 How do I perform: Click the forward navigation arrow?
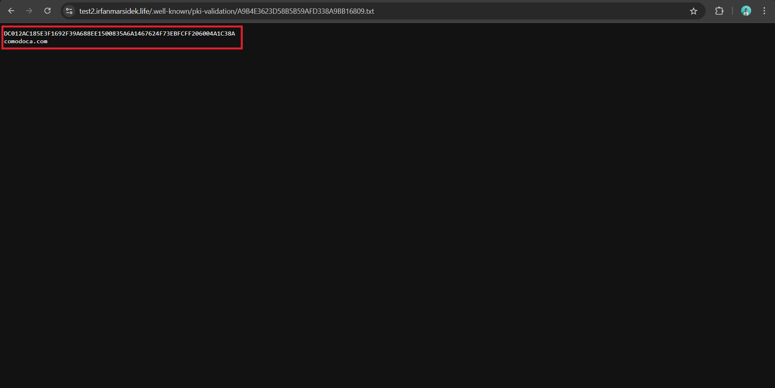[29, 11]
